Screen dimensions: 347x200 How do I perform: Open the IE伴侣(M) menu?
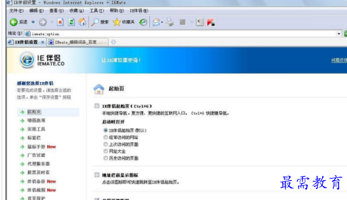click(139, 10)
